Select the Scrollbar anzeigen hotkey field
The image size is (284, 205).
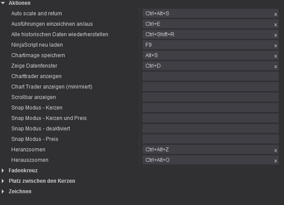coord(210,97)
